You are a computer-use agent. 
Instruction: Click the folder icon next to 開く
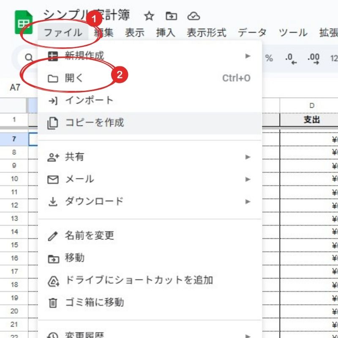[53, 79]
